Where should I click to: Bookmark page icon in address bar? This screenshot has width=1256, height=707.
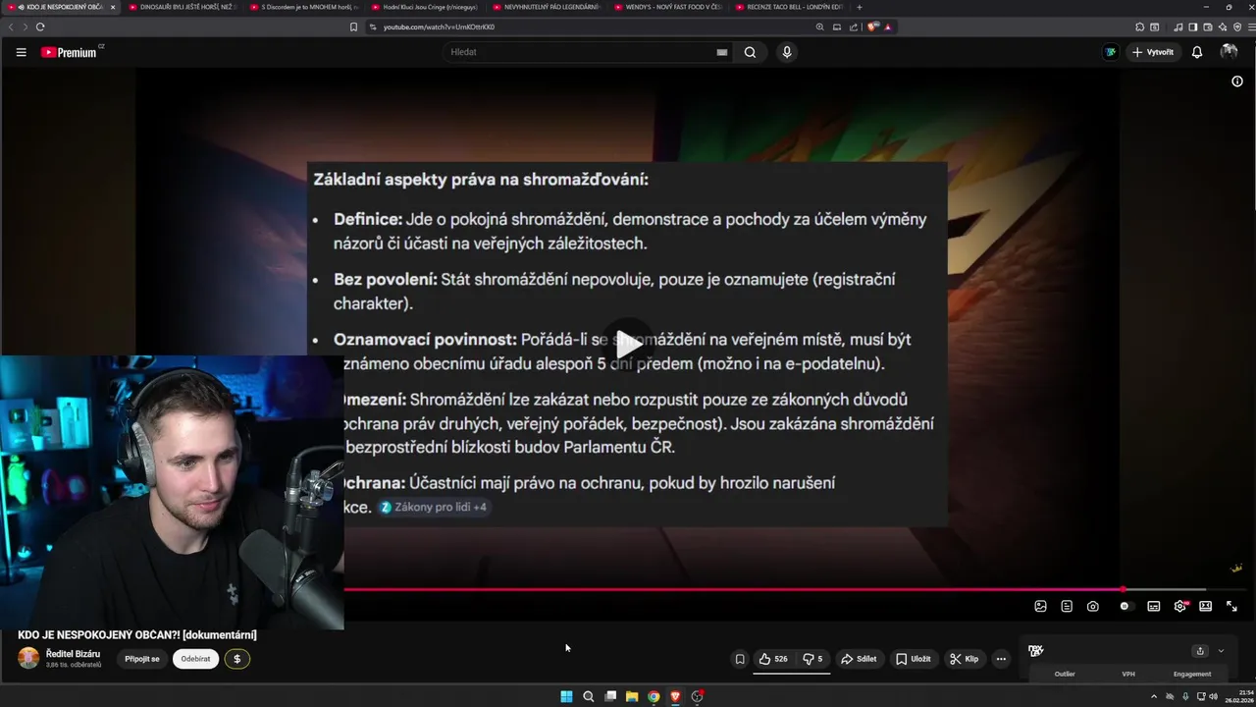tap(353, 27)
